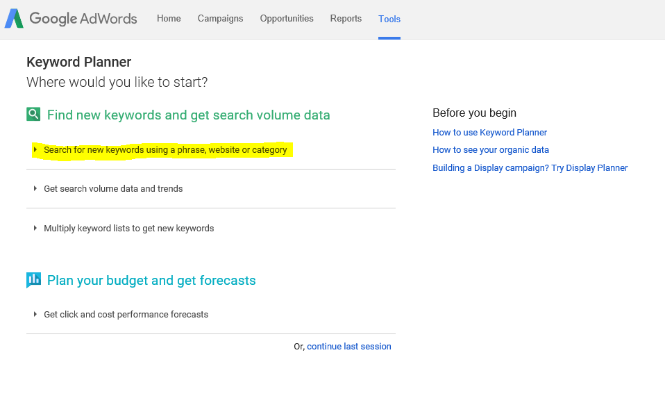Click the green magnifier search icon
665x396 pixels.
(33, 114)
